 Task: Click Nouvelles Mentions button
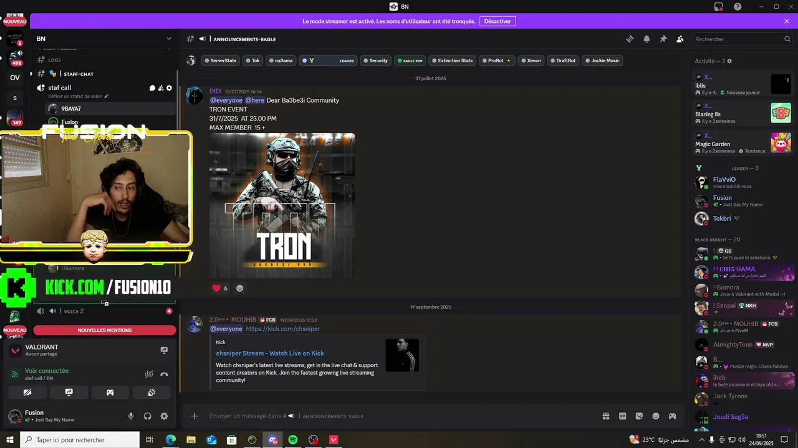pos(105,330)
